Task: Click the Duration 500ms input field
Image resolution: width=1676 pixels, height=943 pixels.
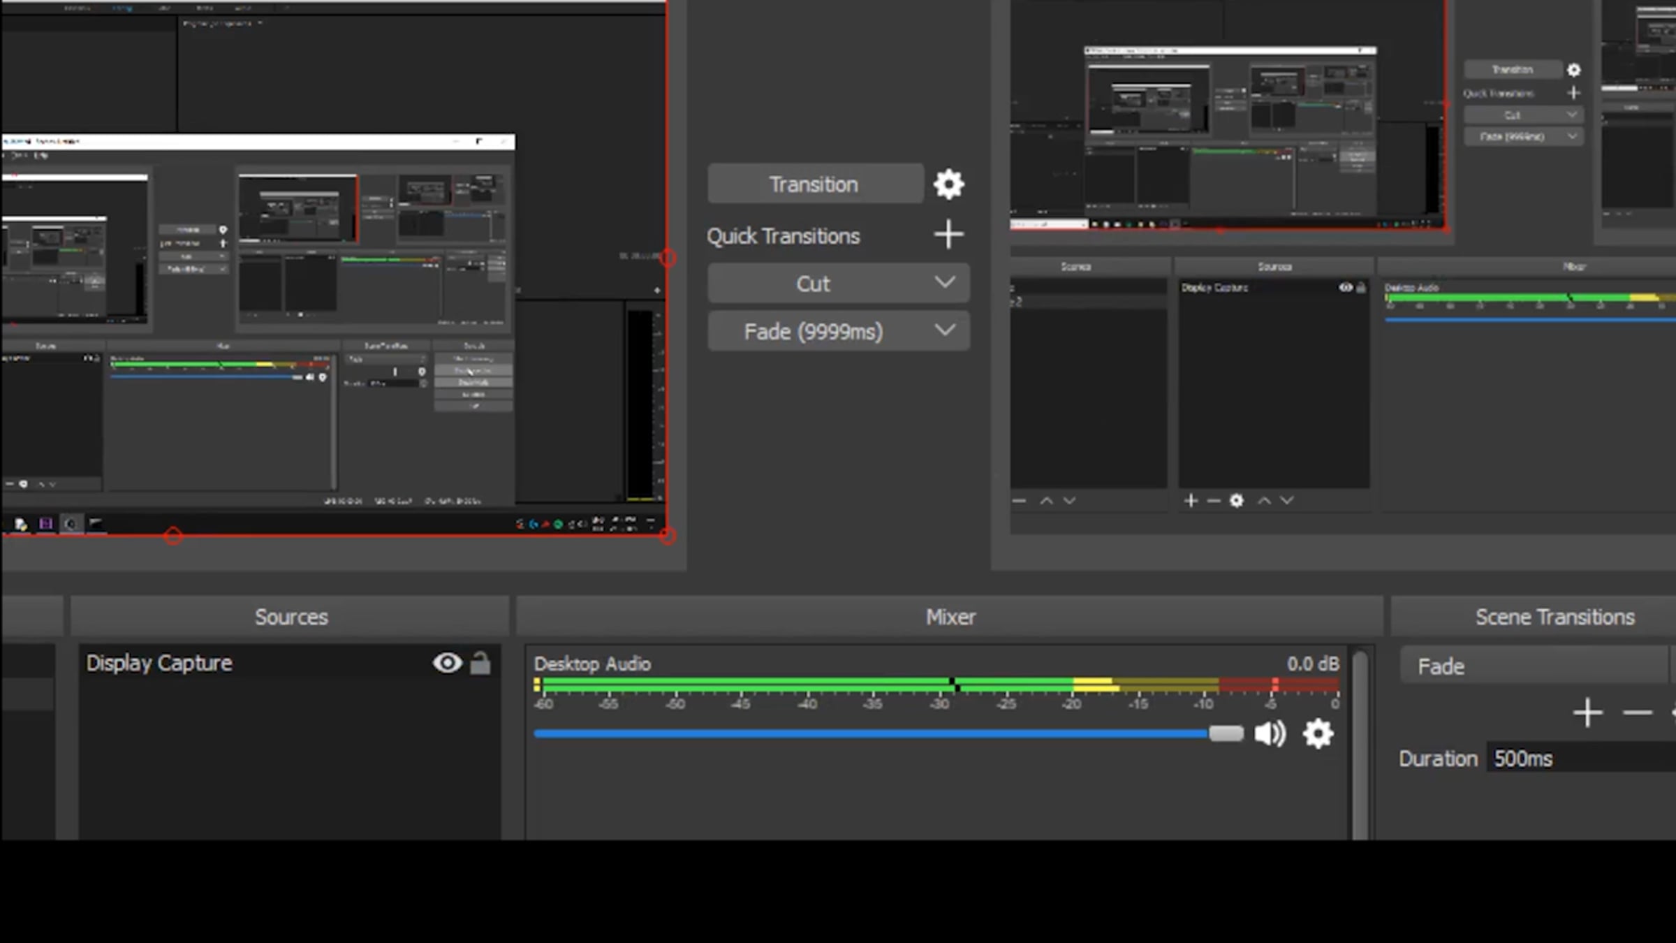Action: click(x=1581, y=759)
